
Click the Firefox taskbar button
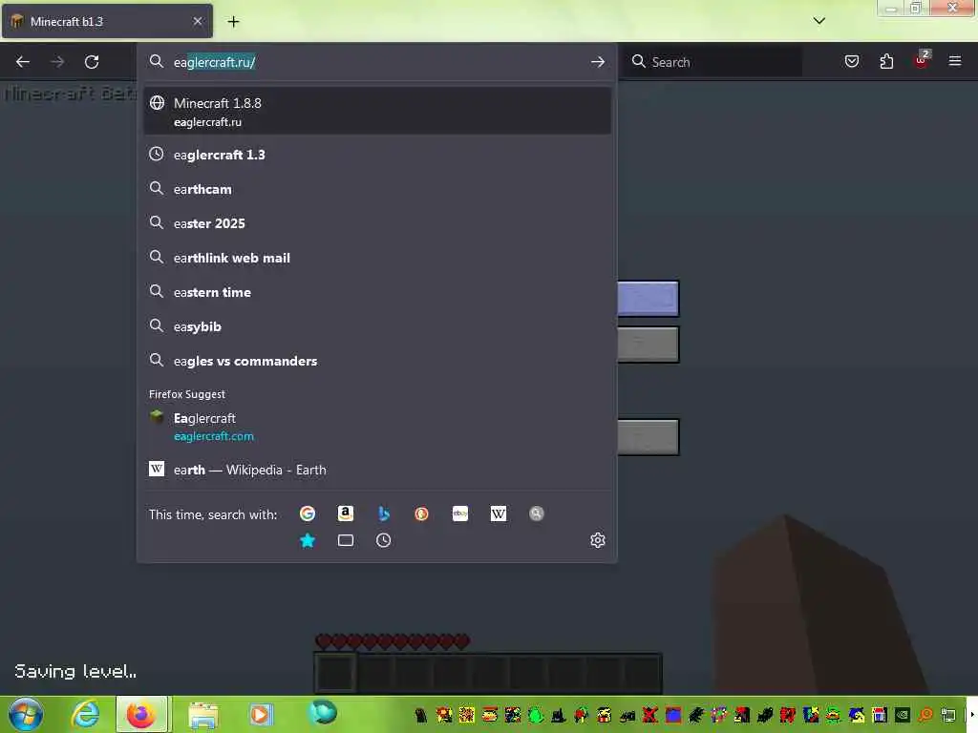(x=142, y=714)
